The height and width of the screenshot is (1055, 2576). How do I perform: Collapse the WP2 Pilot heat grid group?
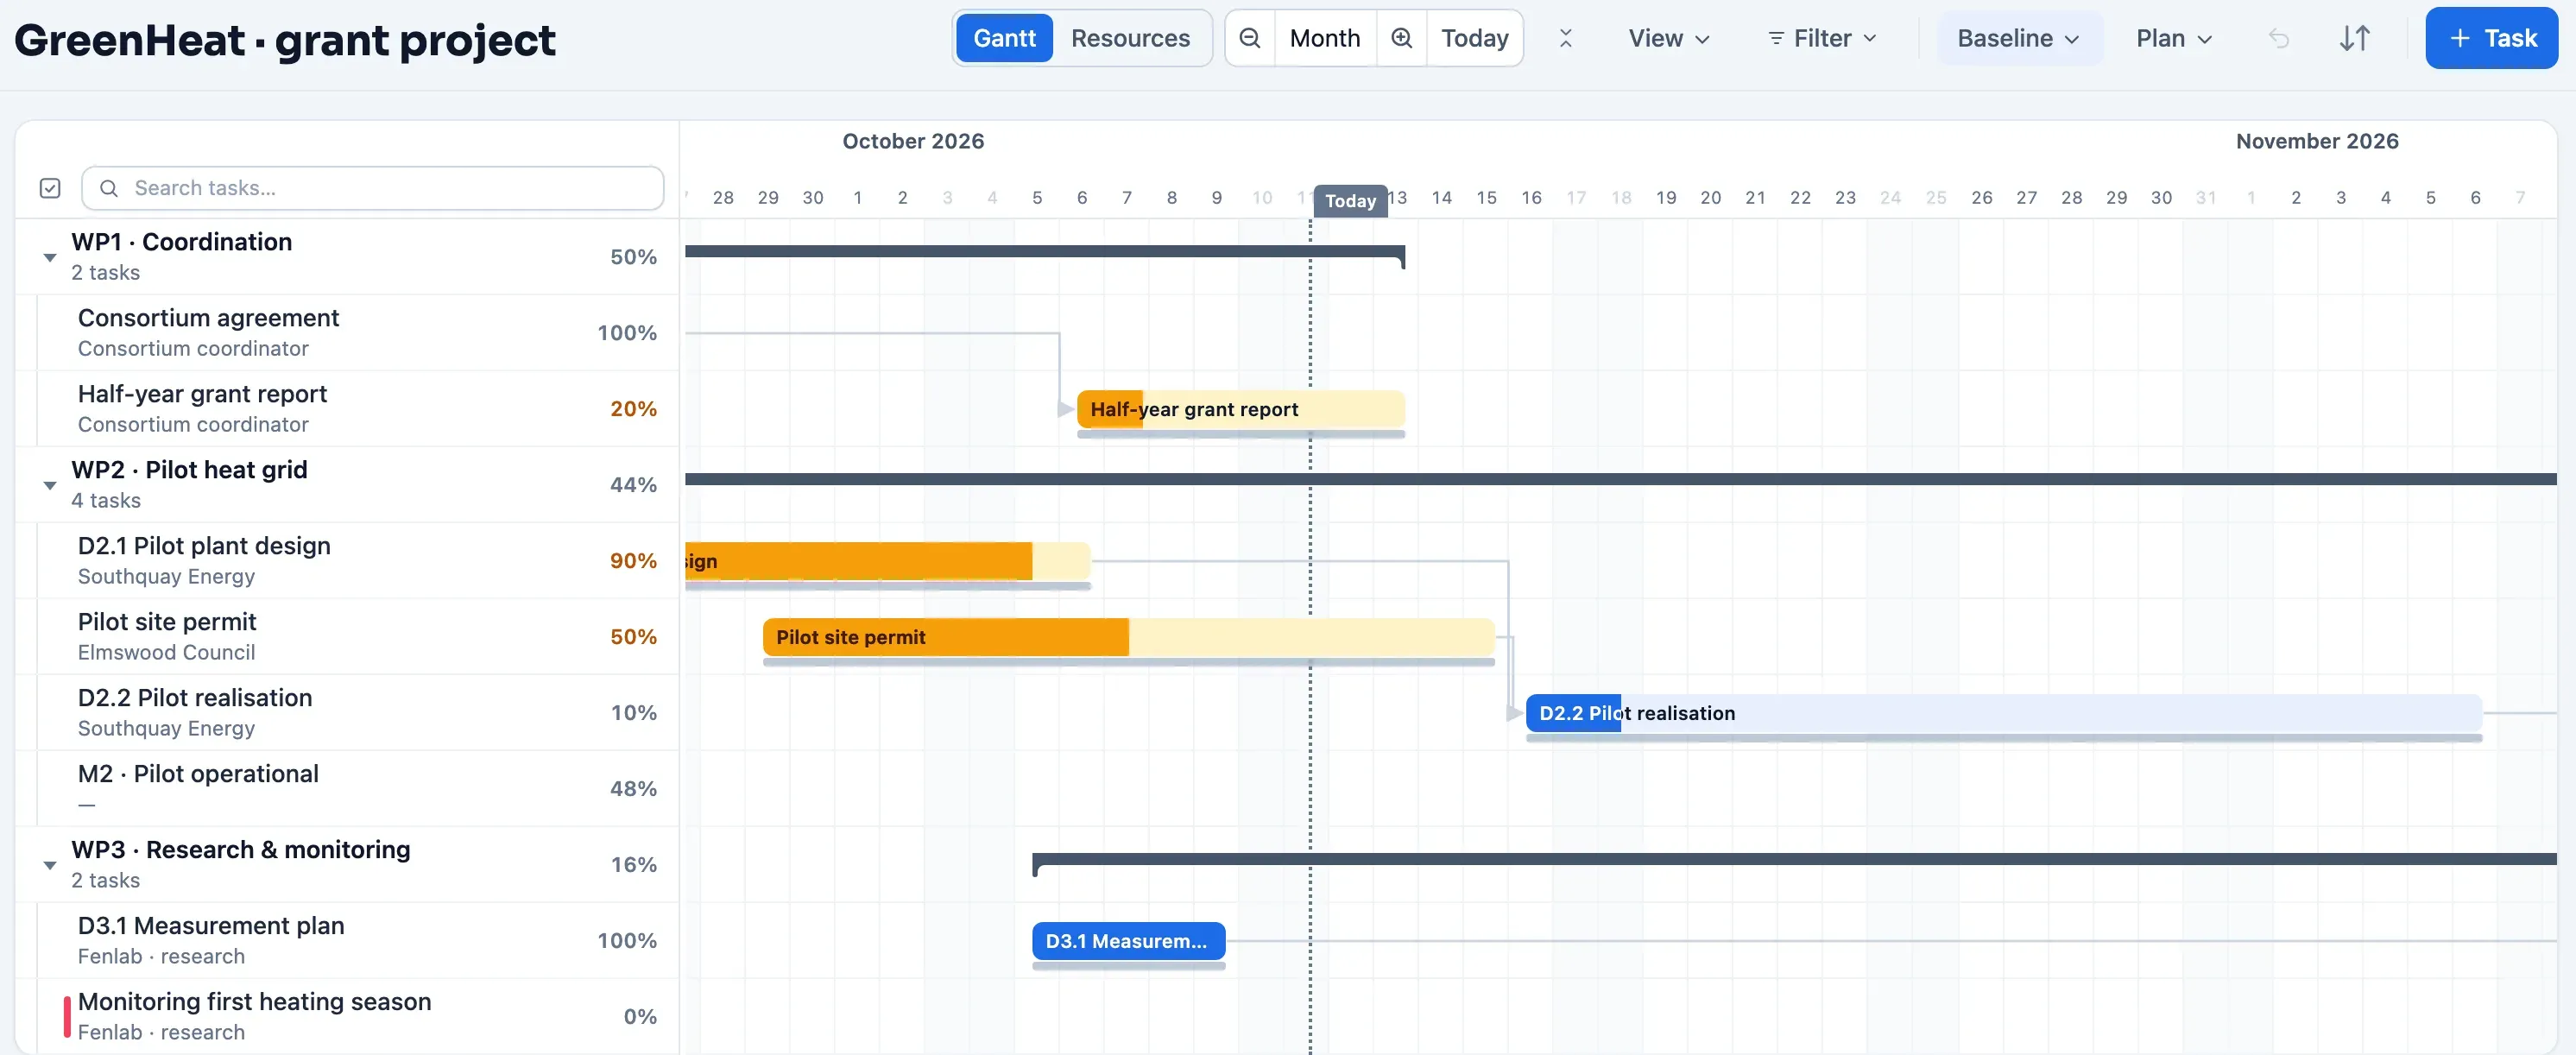(50, 486)
